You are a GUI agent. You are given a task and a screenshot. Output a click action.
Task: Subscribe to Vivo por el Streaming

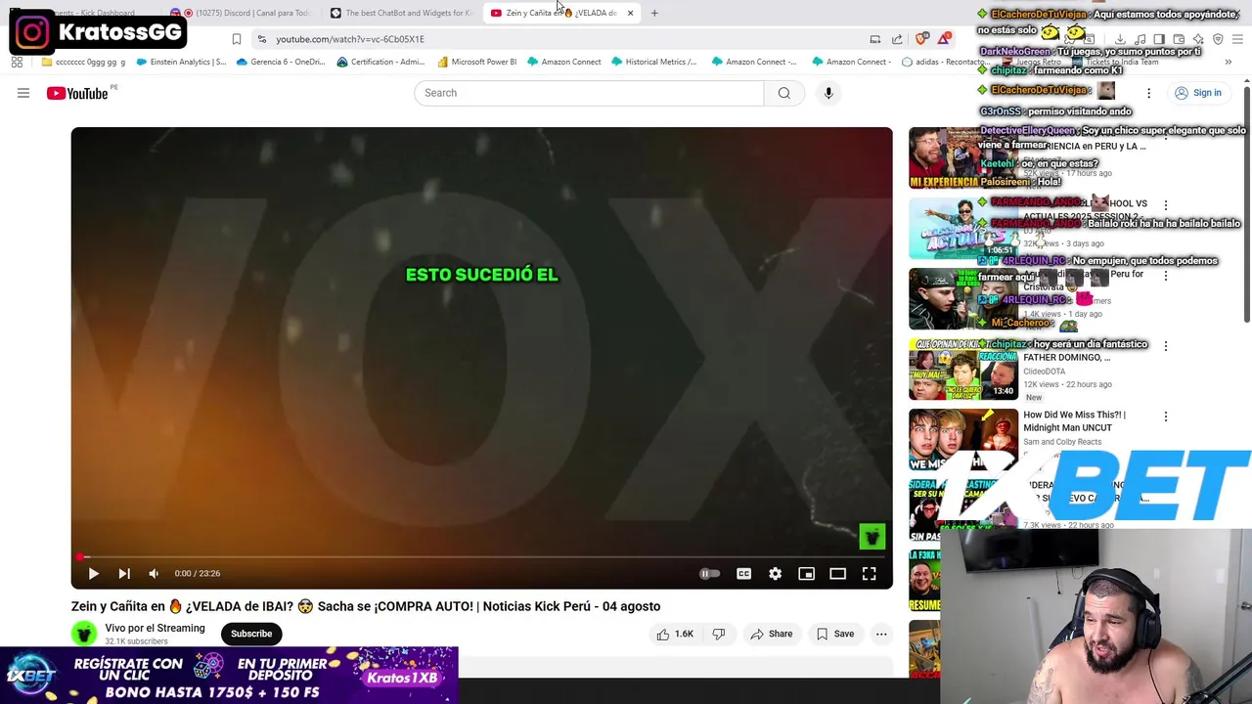251,634
